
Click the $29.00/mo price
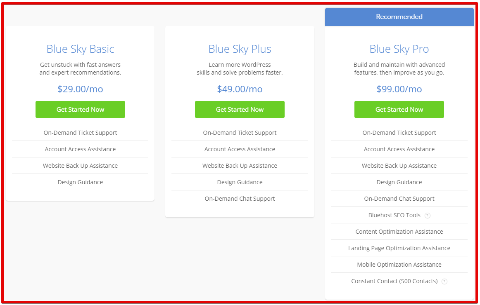click(80, 89)
